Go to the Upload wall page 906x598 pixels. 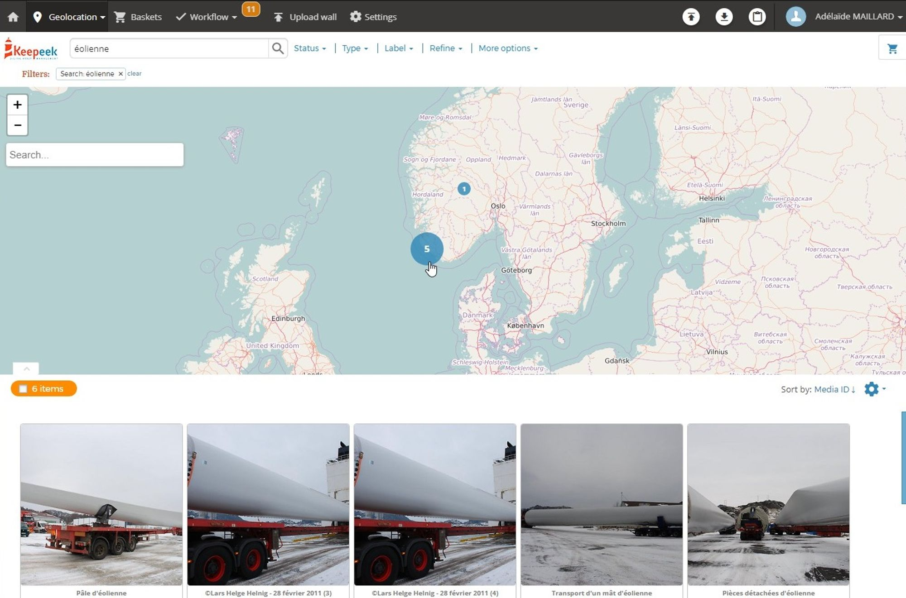pyautogui.click(x=305, y=17)
